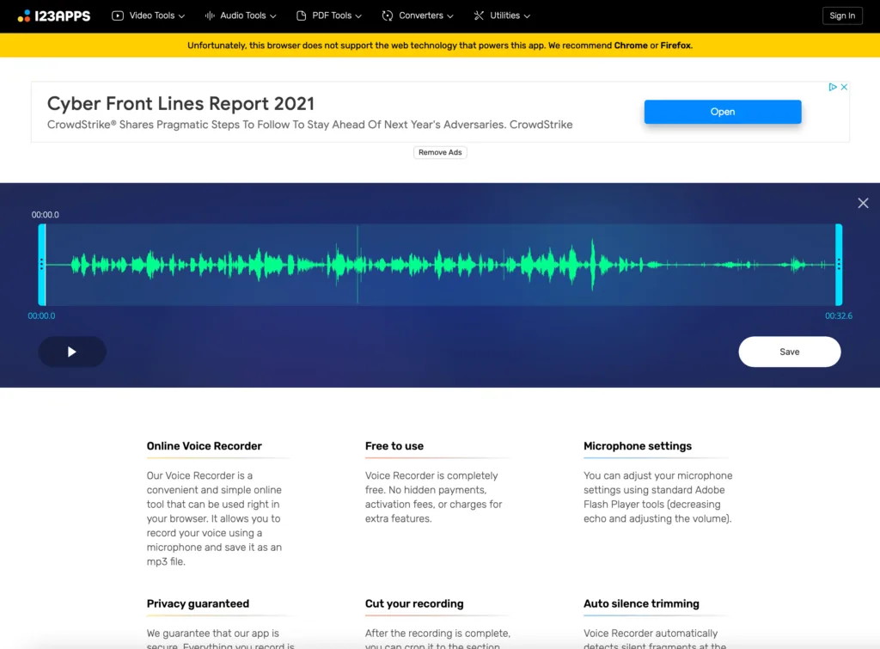
Task: Close the ad with the X icon
Action: [x=844, y=87]
